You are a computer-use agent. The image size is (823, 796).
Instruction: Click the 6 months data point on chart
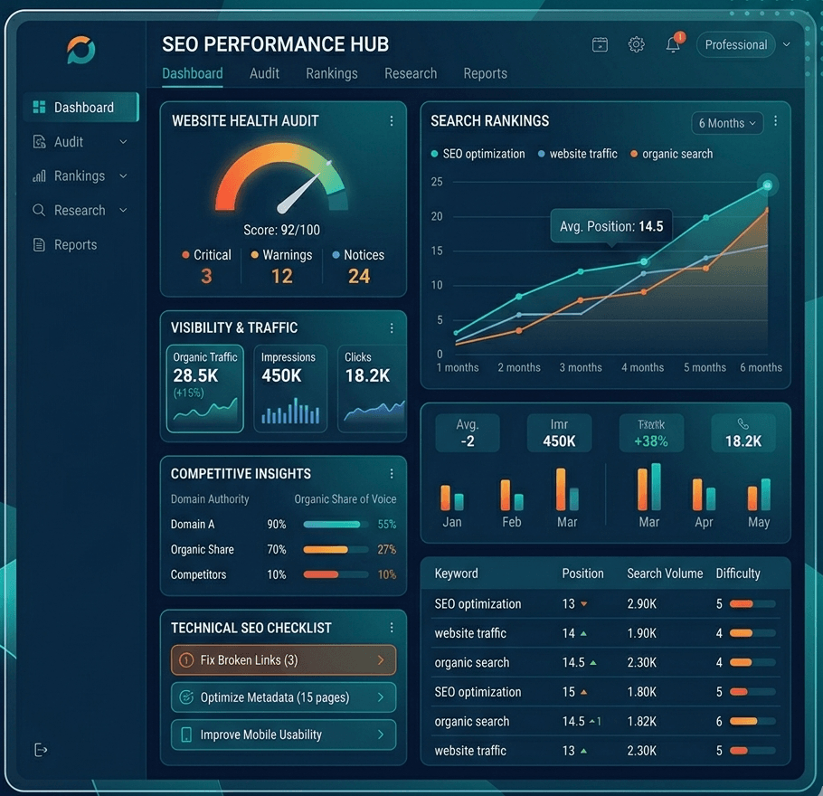pyautogui.click(x=767, y=185)
